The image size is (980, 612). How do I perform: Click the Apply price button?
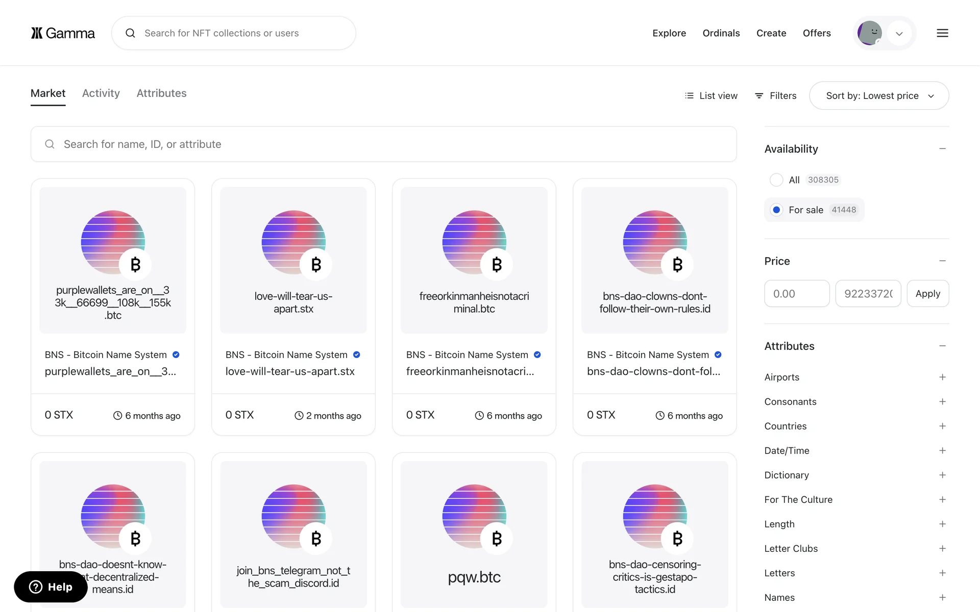coord(927,294)
